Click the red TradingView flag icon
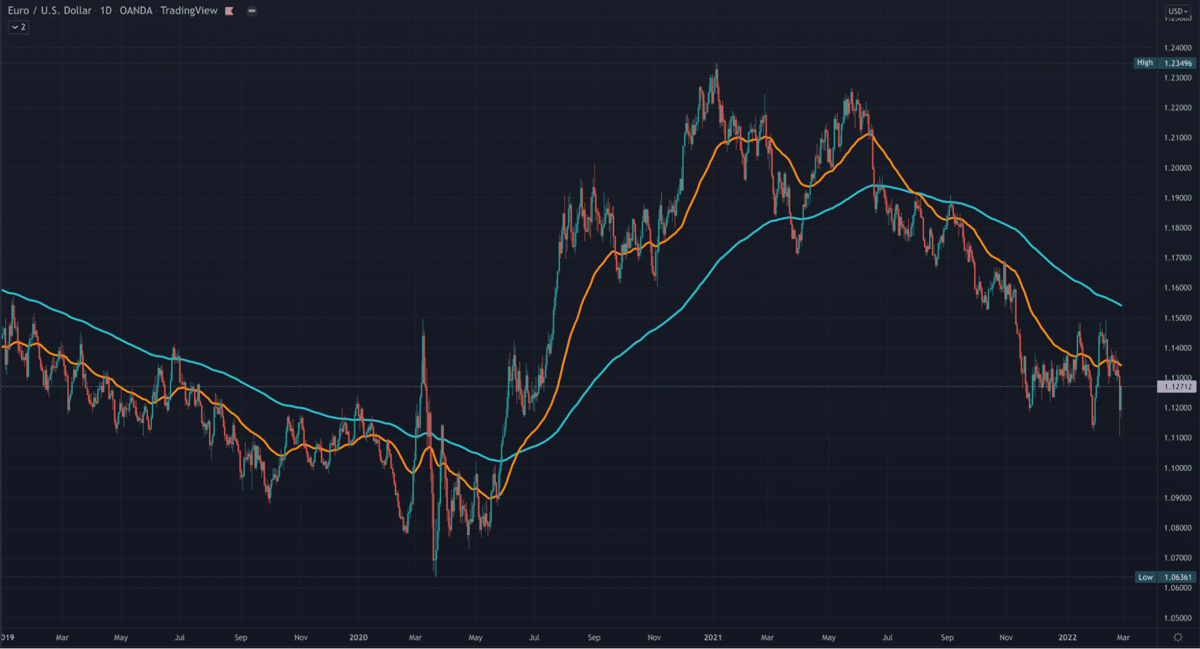The width and height of the screenshot is (1200, 649). coord(229,11)
